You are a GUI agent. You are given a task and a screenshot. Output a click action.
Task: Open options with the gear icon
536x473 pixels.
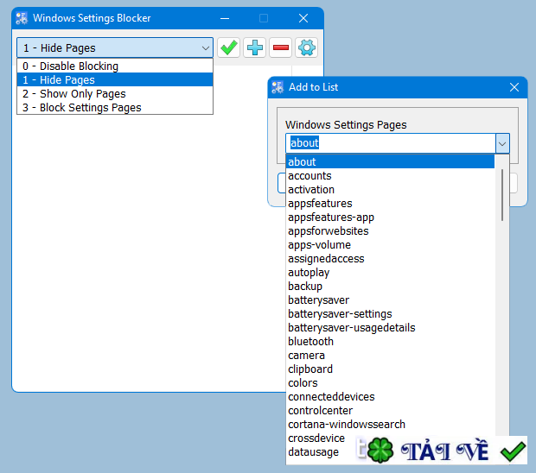307,47
